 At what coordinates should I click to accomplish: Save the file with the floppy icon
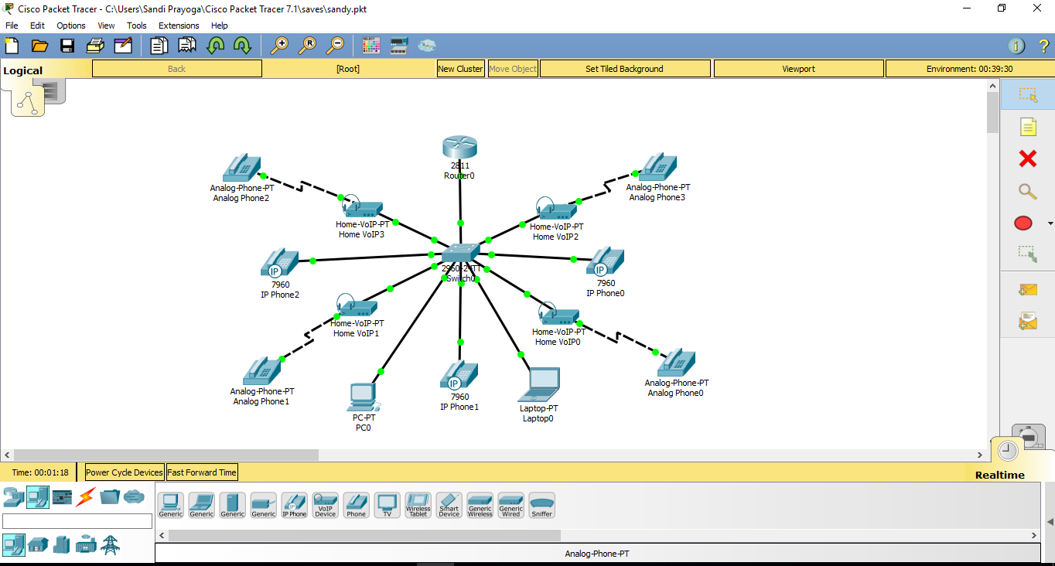pyautogui.click(x=67, y=46)
